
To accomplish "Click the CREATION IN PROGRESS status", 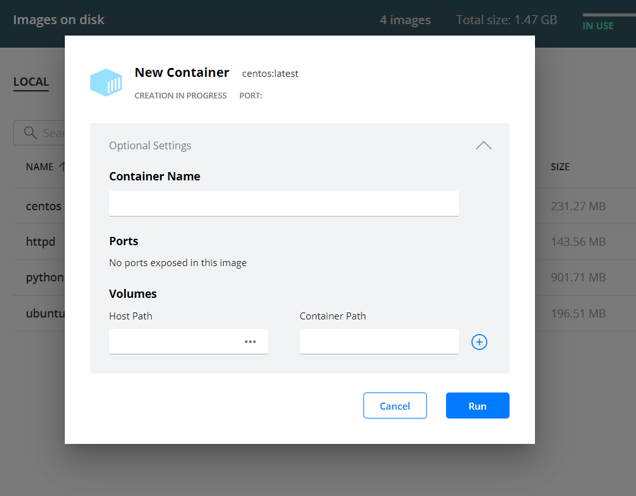I will (180, 96).
